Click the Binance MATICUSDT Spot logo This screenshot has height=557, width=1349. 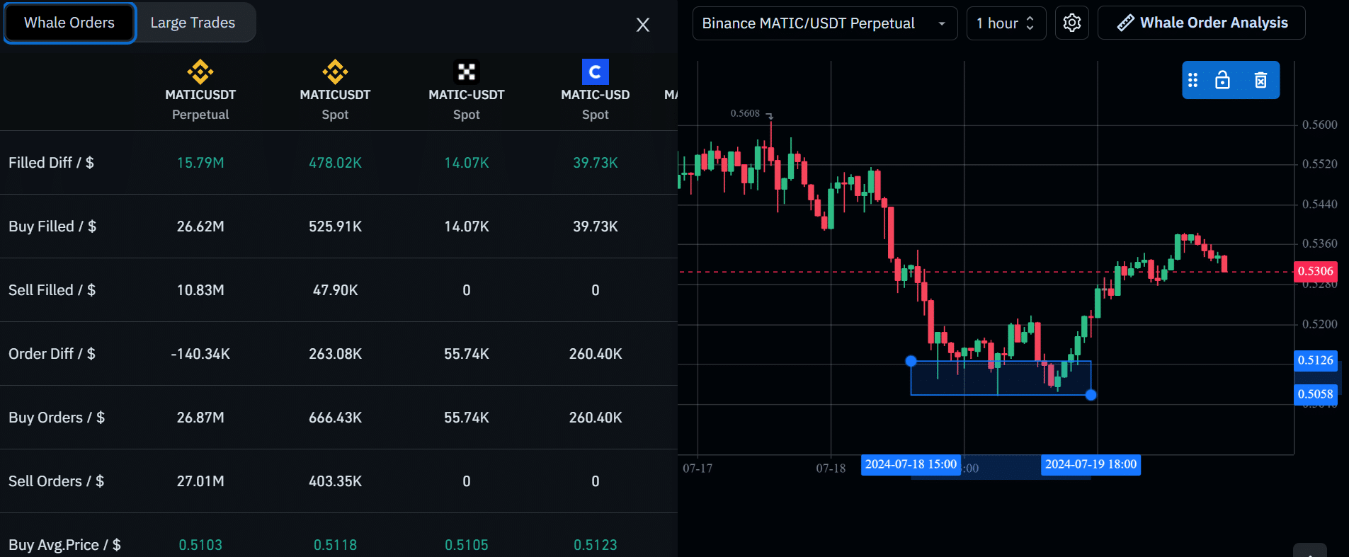click(335, 71)
